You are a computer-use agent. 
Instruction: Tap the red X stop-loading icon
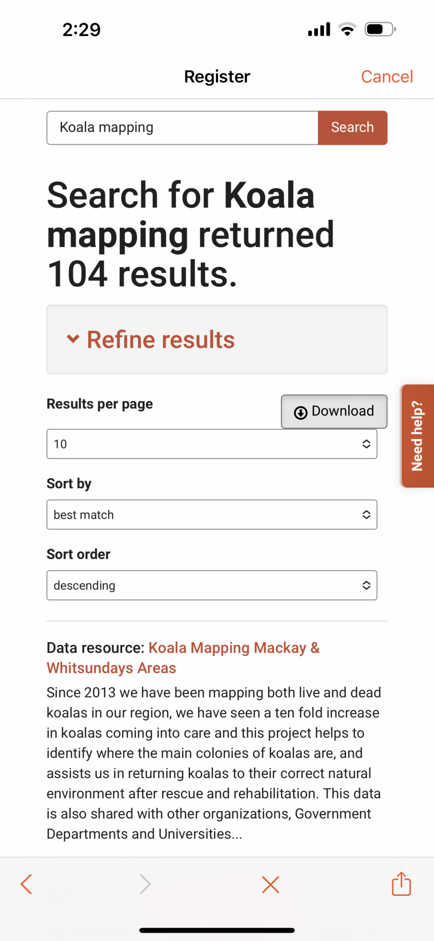click(x=271, y=884)
